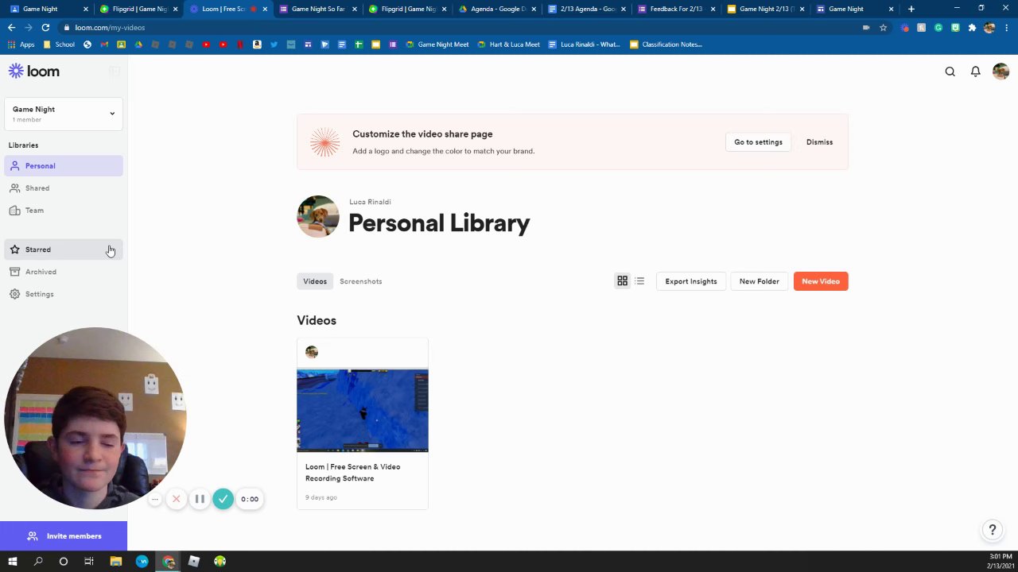Open the Shared library
The height and width of the screenshot is (572, 1018).
pyautogui.click(x=63, y=188)
